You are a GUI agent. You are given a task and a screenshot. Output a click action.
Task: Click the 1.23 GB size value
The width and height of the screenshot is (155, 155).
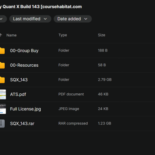(105, 123)
